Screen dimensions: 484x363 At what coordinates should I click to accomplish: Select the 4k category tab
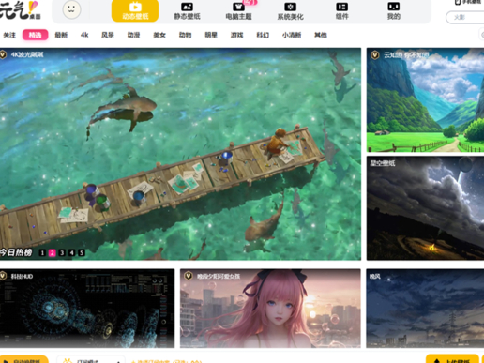(84, 35)
